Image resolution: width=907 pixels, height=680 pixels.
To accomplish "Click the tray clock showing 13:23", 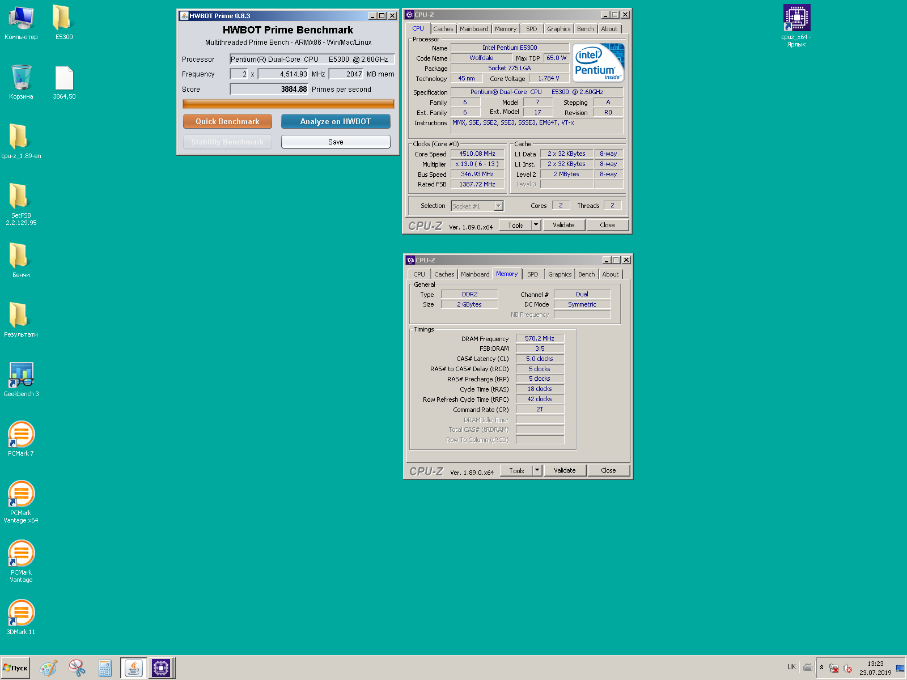I will click(x=875, y=668).
